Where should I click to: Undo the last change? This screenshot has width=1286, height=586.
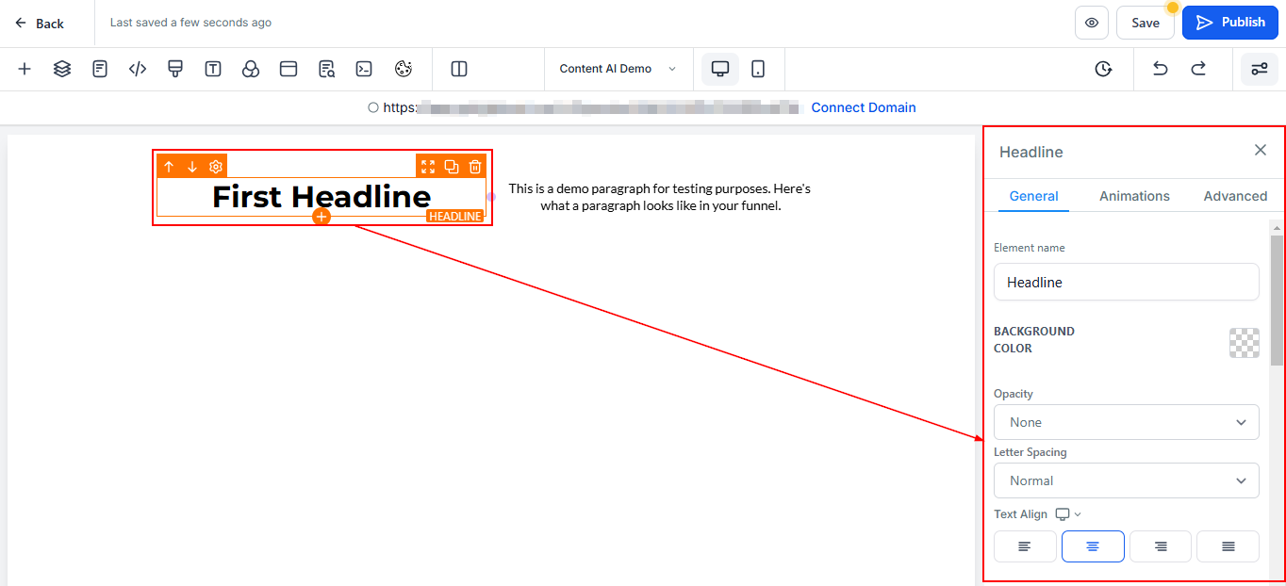pyautogui.click(x=1161, y=69)
